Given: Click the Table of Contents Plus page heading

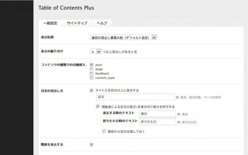Looking at the screenshot, I should click(66, 7).
